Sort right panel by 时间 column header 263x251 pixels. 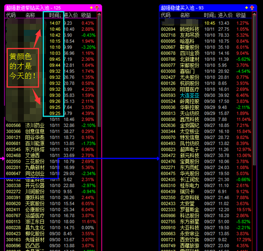[x=210, y=15]
